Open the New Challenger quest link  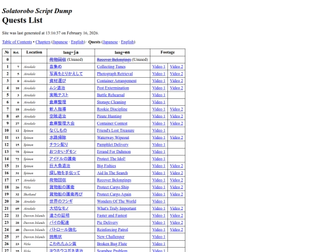(x=111, y=237)
